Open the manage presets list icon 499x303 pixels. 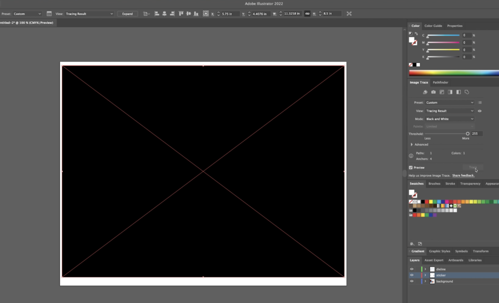480,103
